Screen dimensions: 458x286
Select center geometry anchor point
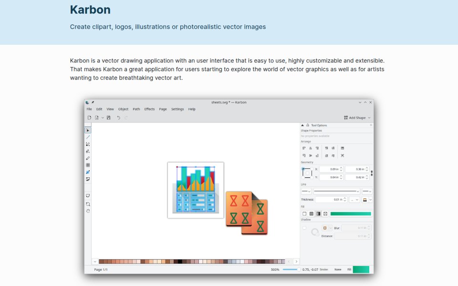(x=307, y=173)
